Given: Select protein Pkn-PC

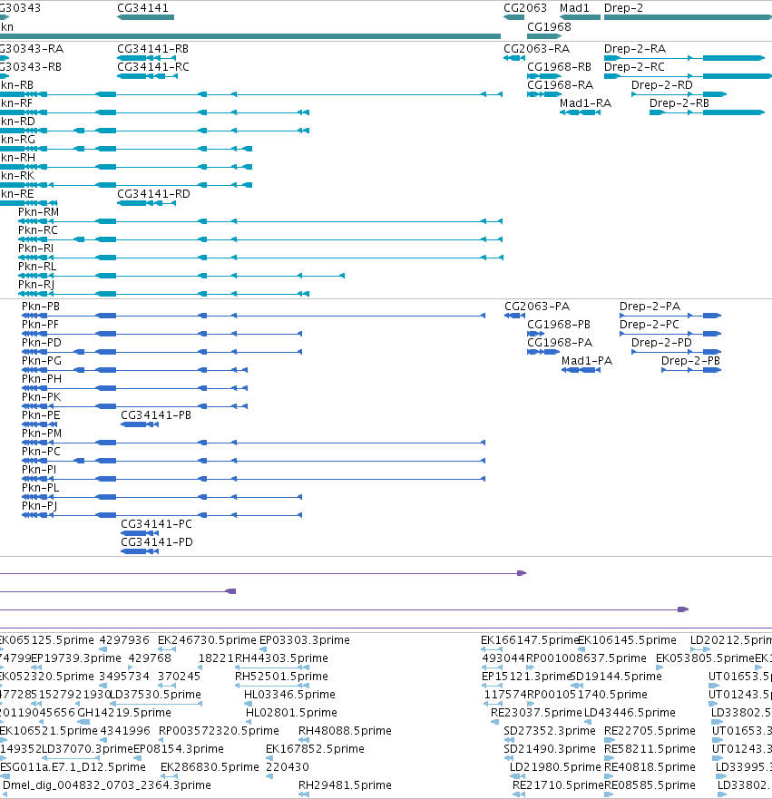Looking at the screenshot, I should (41, 452).
